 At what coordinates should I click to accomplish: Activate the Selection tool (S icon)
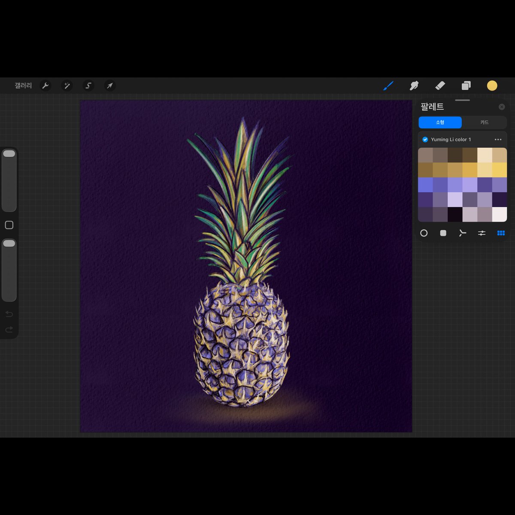[88, 85]
